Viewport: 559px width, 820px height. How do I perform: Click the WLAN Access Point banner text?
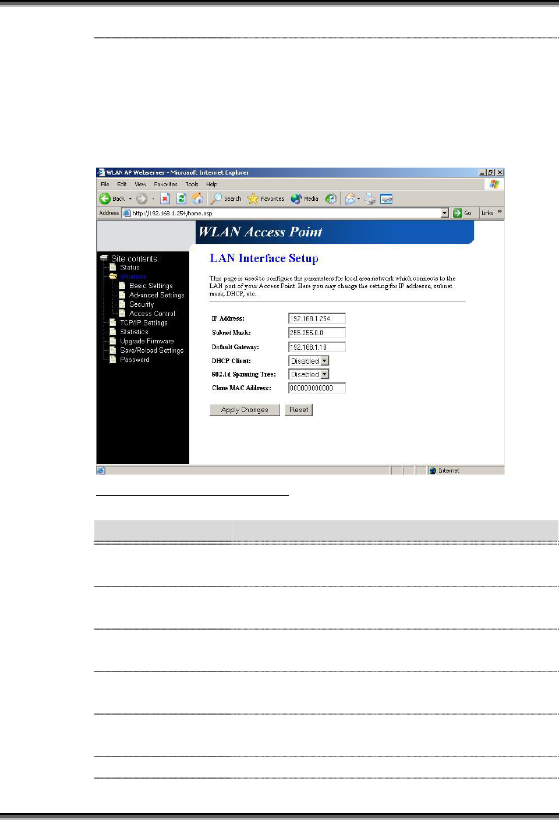260,232
